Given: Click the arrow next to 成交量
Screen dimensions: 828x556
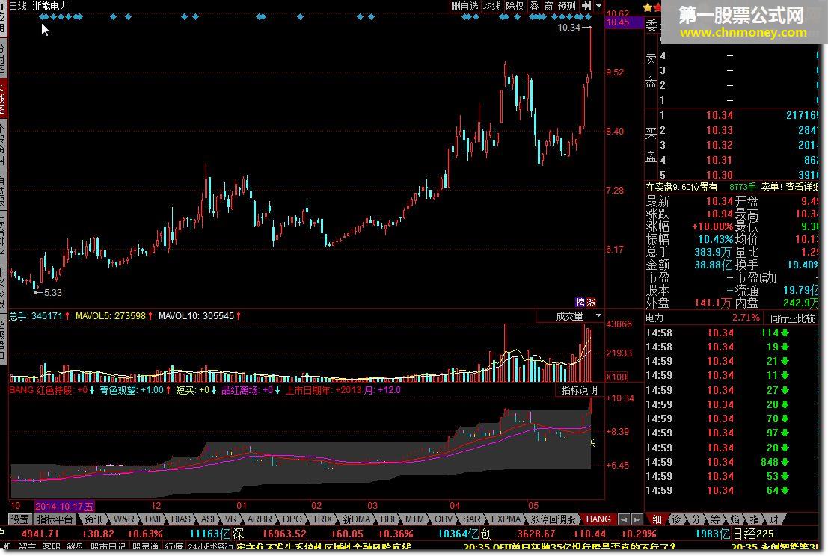Looking at the screenshot, I should pos(598,315).
